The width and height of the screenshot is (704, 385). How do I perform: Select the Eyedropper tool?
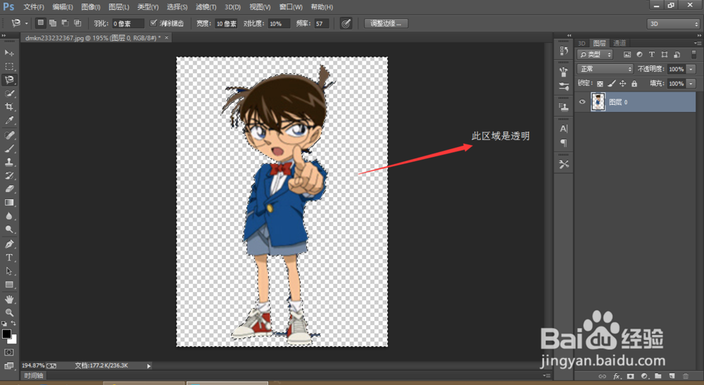click(9, 120)
